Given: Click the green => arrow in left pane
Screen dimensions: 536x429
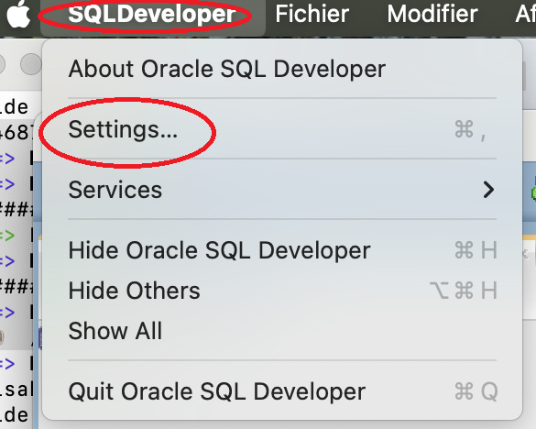Looking at the screenshot, I should [6, 236].
